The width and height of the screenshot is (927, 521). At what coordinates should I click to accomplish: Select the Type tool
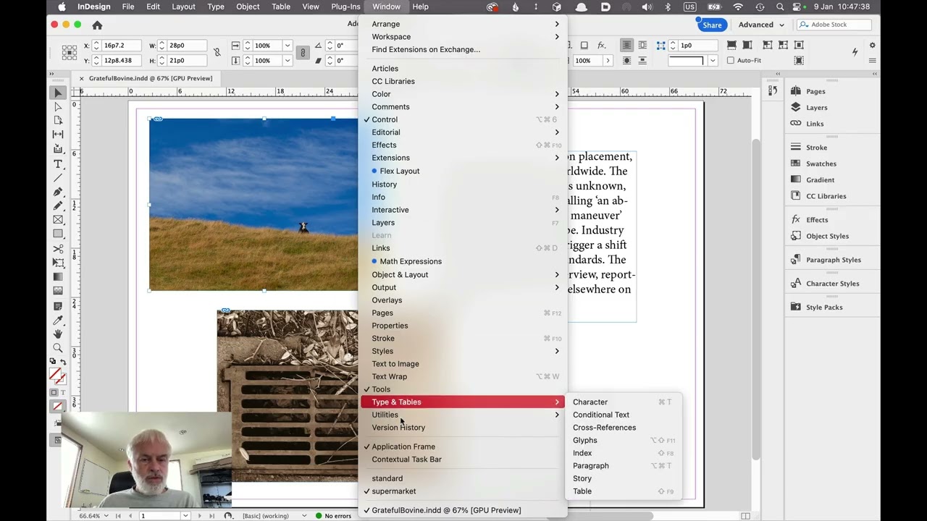point(58,164)
